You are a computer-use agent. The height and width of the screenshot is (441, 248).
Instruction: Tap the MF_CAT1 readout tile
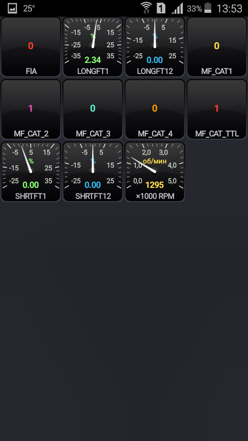tap(217, 47)
